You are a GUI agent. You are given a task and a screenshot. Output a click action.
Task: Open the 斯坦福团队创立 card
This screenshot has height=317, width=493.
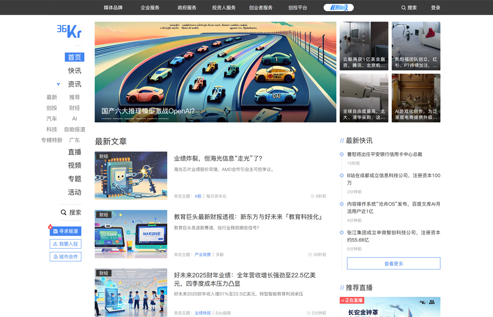point(416,46)
